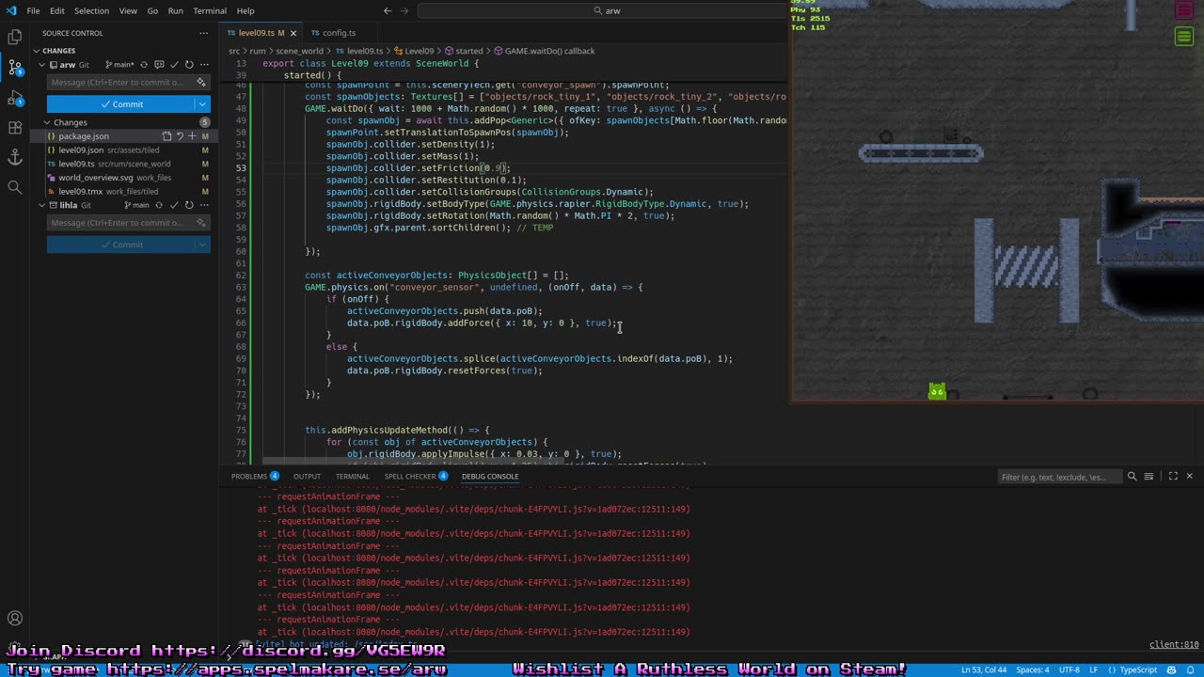This screenshot has width=1204, height=677.
Task: Synchronize changes for the lihla repository
Action: pos(159,205)
